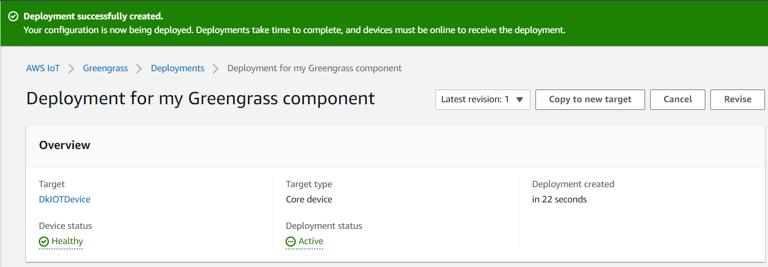This screenshot has height=267, width=768.
Task: Cancel the deployment
Action: (x=678, y=100)
